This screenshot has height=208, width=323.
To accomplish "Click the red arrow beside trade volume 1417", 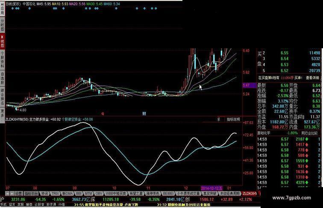I will pyautogui.click(x=307, y=144).
